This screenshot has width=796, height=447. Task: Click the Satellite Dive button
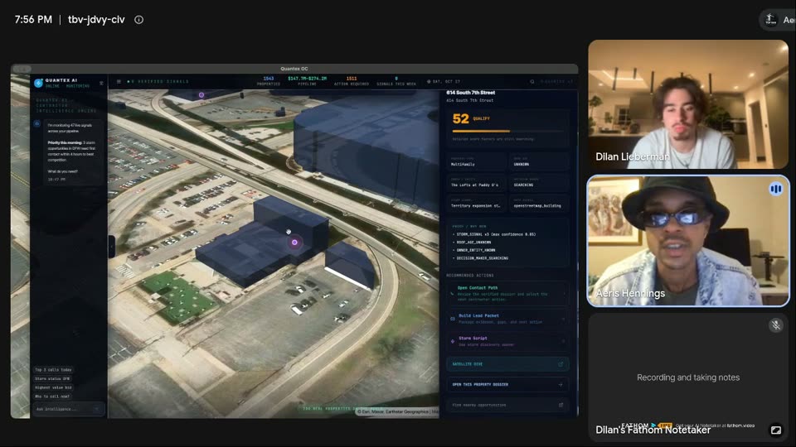[507, 364]
